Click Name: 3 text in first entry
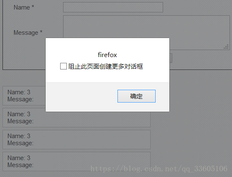 [x=19, y=92]
